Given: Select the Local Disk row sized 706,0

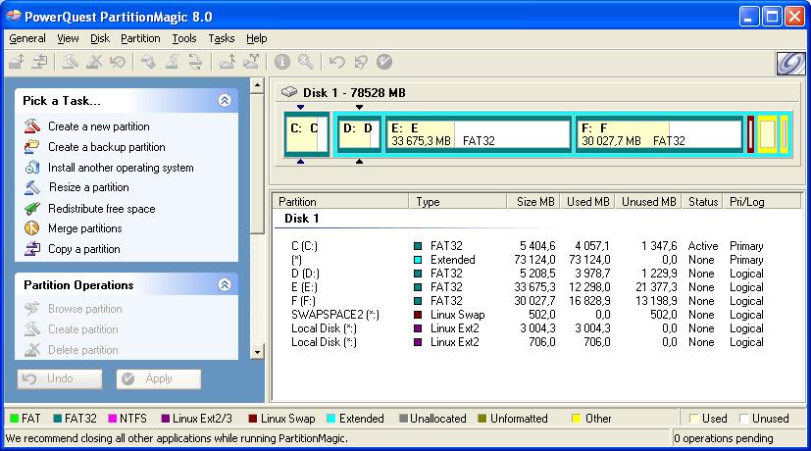Looking at the screenshot, I should point(528,342).
